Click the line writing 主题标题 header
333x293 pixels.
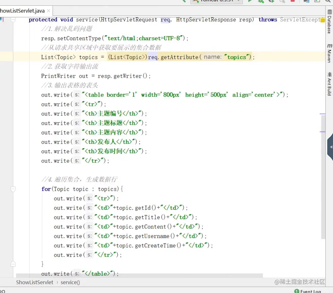94,123
